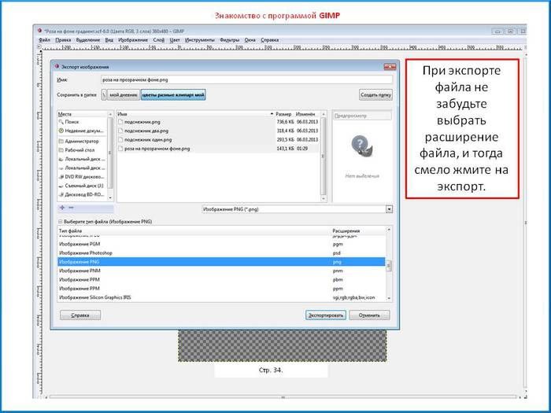Image resolution: width=551 pixels, height=413 pixels.
Task: Click the Отменить button
Action: point(369,315)
